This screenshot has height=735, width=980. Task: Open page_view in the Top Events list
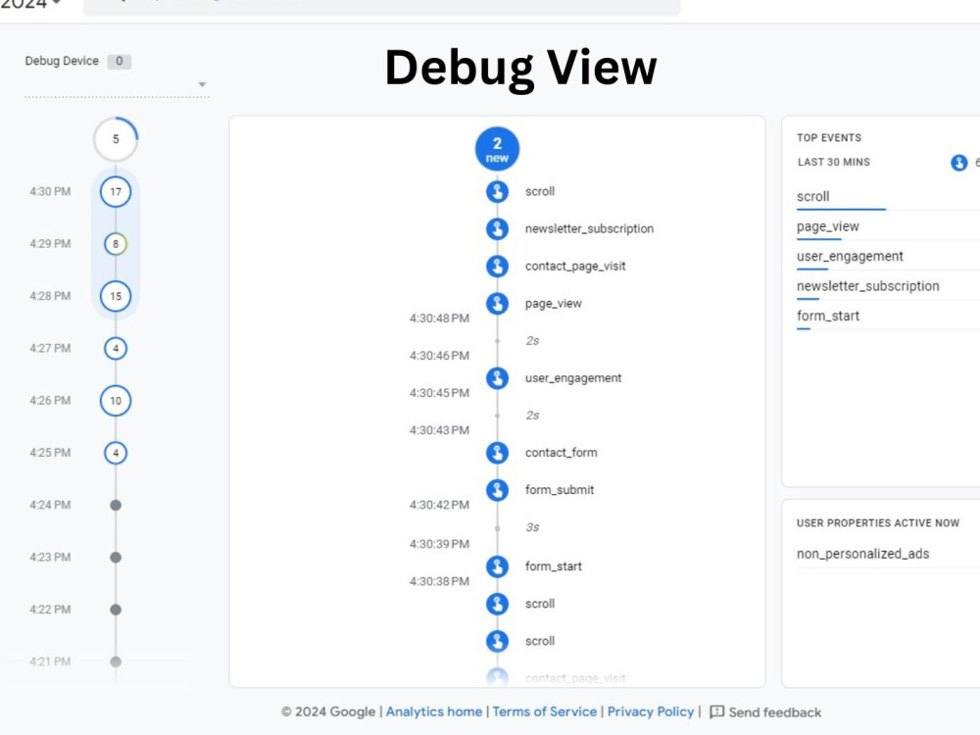827,227
